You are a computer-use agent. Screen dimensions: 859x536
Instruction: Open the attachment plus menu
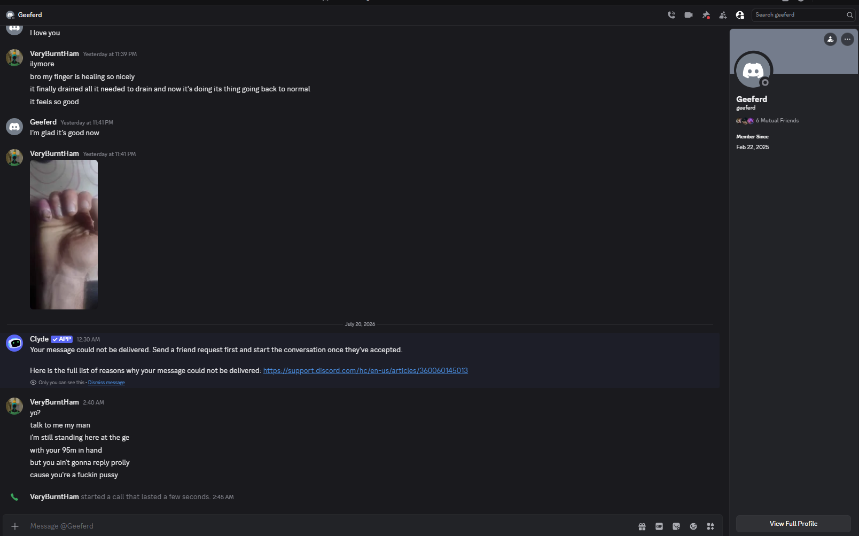coord(15,526)
